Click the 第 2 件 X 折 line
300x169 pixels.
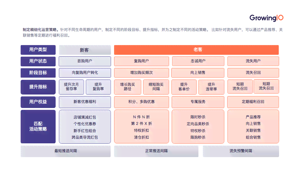click(141, 124)
